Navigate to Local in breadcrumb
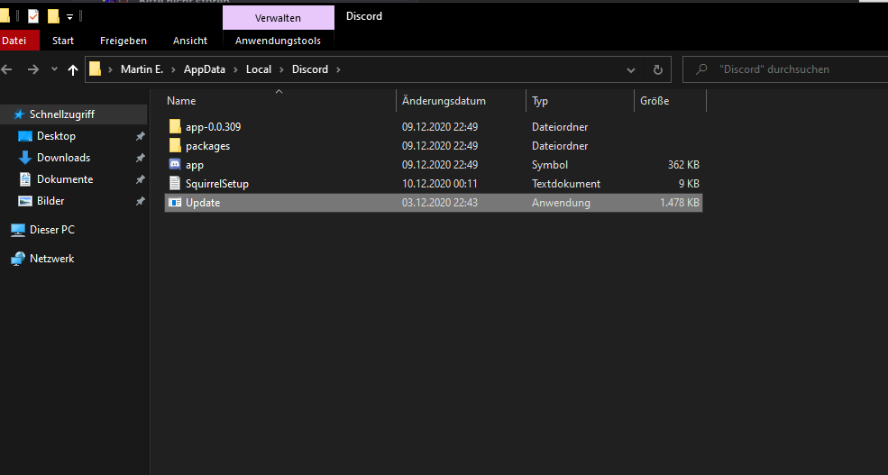 coord(258,69)
